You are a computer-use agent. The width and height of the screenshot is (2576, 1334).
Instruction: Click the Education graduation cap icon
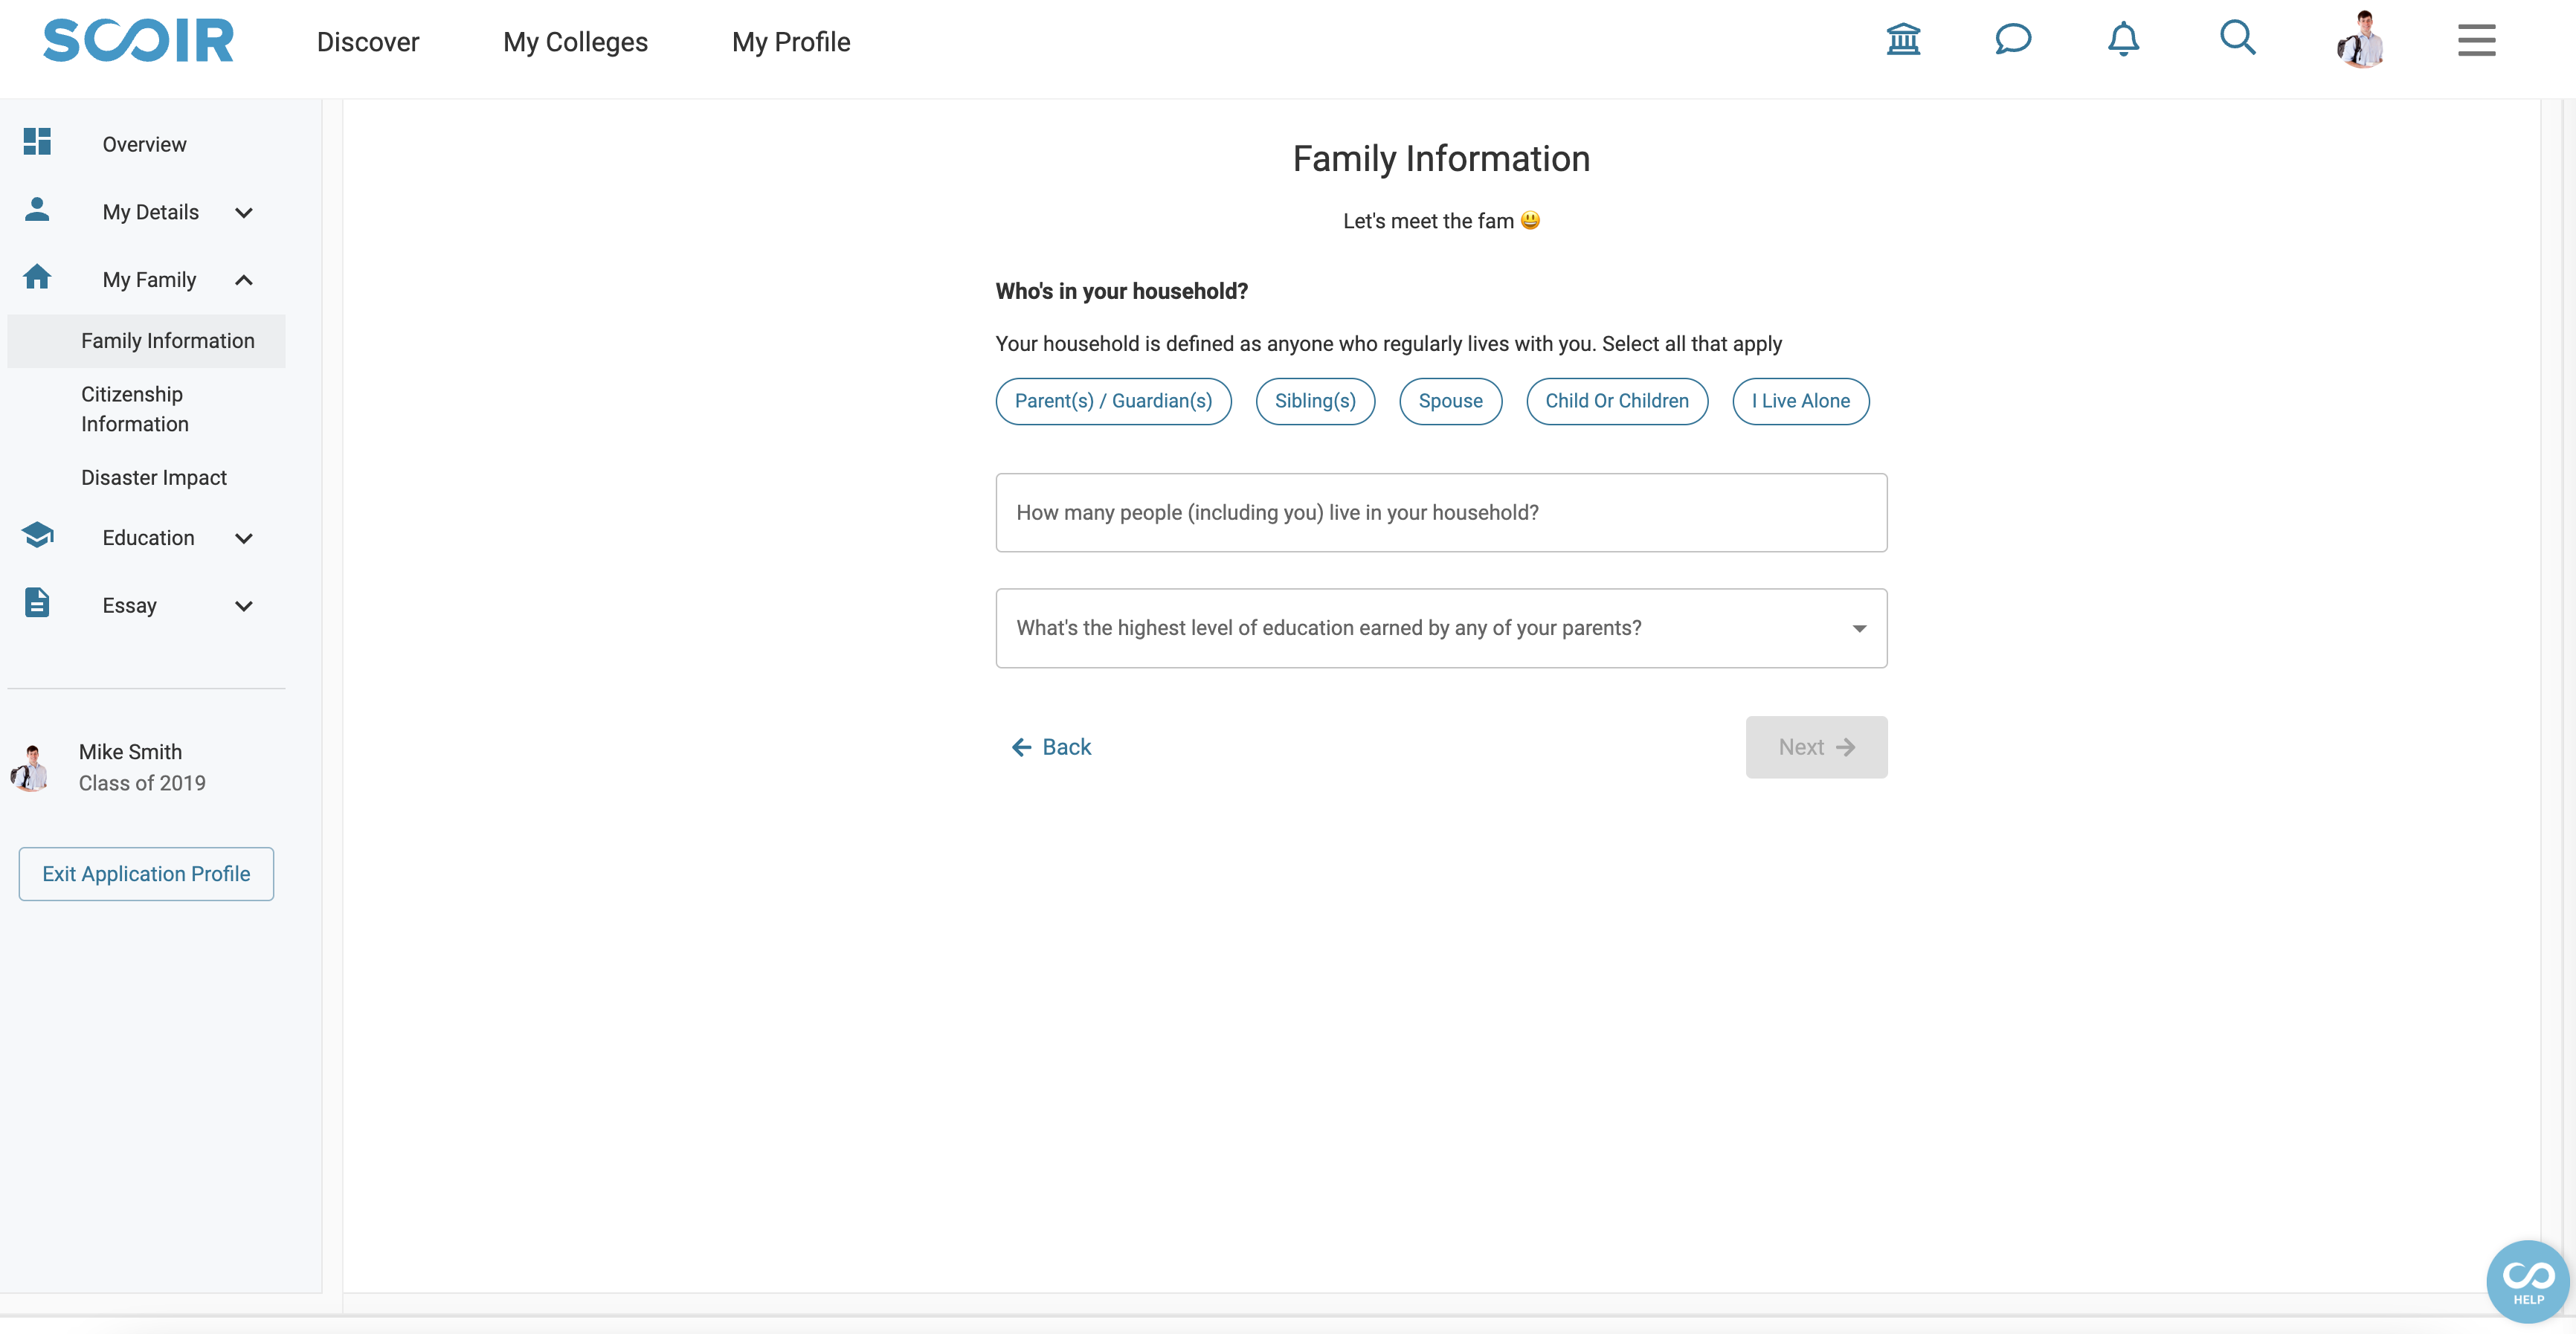pos(37,535)
